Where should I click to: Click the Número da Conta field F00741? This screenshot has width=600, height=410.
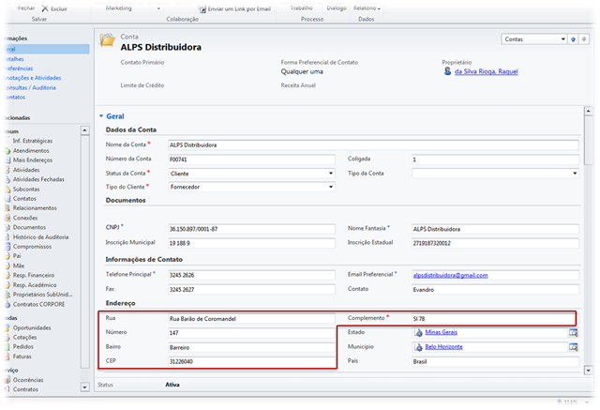coord(251,159)
